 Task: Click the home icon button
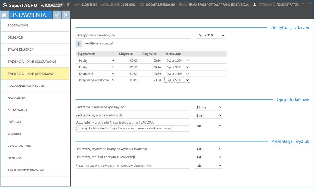pos(4,15)
